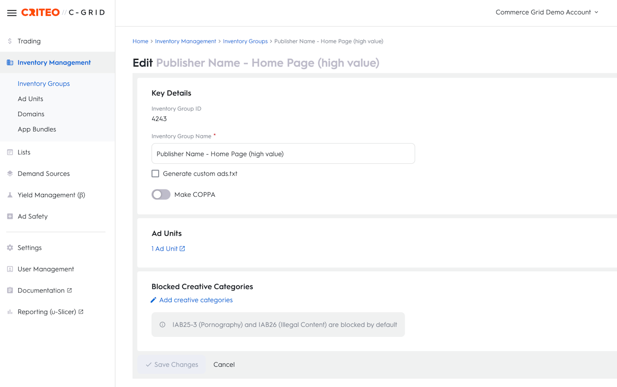Click the Demand Sources layers icon
The height and width of the screenshot is (387, 617).
point(10,173)
